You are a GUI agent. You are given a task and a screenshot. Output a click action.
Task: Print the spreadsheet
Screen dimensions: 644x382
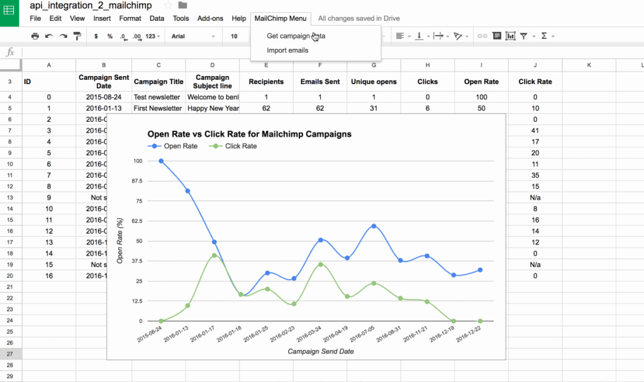[35, 36]
